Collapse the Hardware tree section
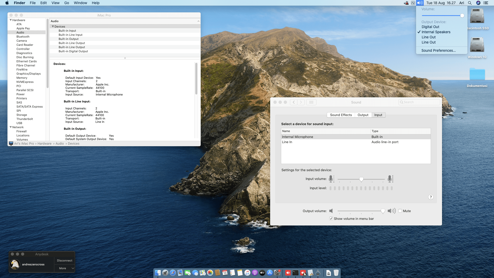Viewport: 494px width, 278px height. pos(11,20)
